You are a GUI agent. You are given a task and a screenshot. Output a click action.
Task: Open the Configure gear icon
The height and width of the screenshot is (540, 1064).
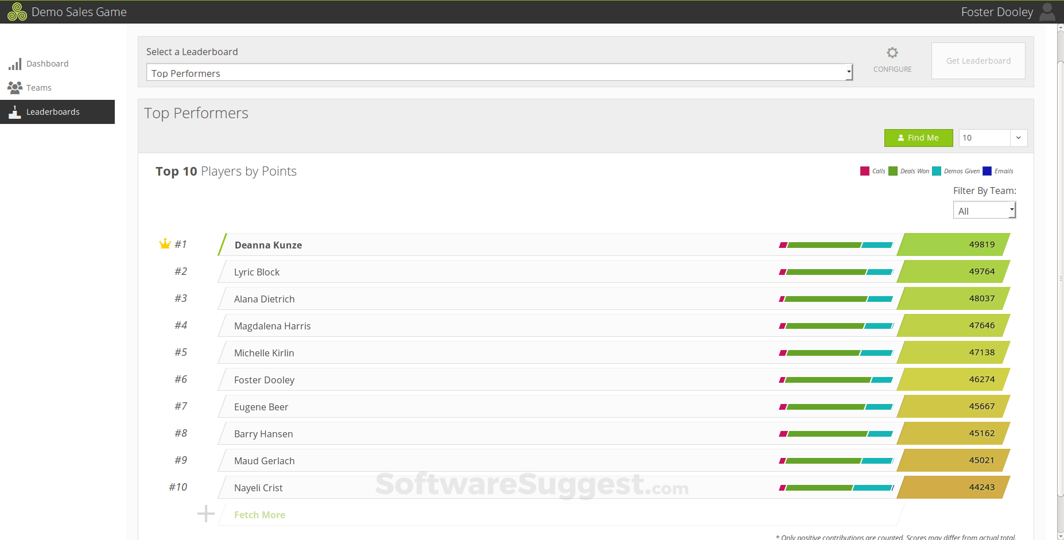[892, 53]
